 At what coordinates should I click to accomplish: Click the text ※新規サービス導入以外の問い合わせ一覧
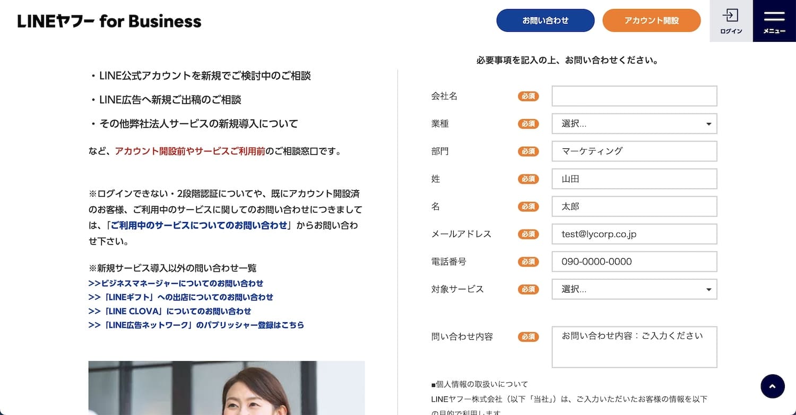[x=172, y=268]
